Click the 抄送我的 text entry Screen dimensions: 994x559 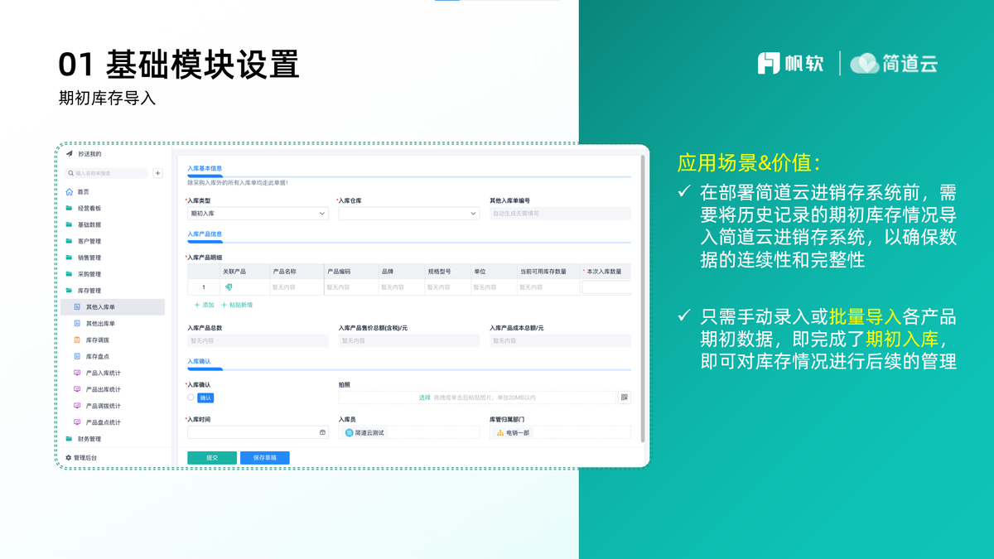pos(89,154)
